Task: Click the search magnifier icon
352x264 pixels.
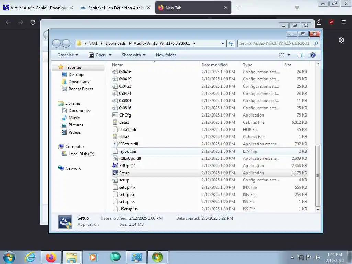Action: [x=316, y=43]
